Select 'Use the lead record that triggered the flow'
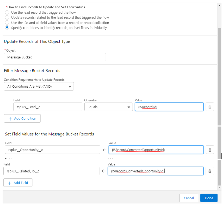222x204 pixels. pyautogui.click(x=7, y=13)
